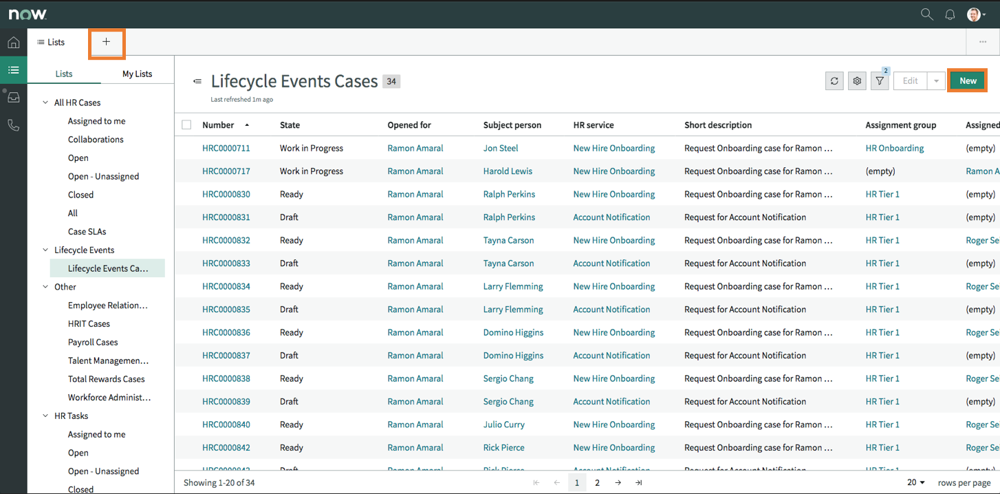Open case HRC0000842

[x=226, y=448]
